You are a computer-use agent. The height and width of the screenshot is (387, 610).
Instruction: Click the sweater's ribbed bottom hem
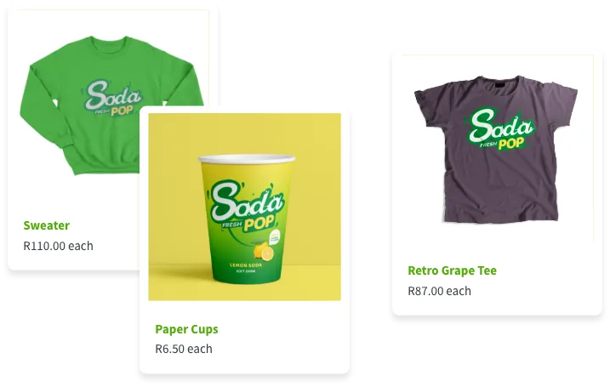coord(105,163)
